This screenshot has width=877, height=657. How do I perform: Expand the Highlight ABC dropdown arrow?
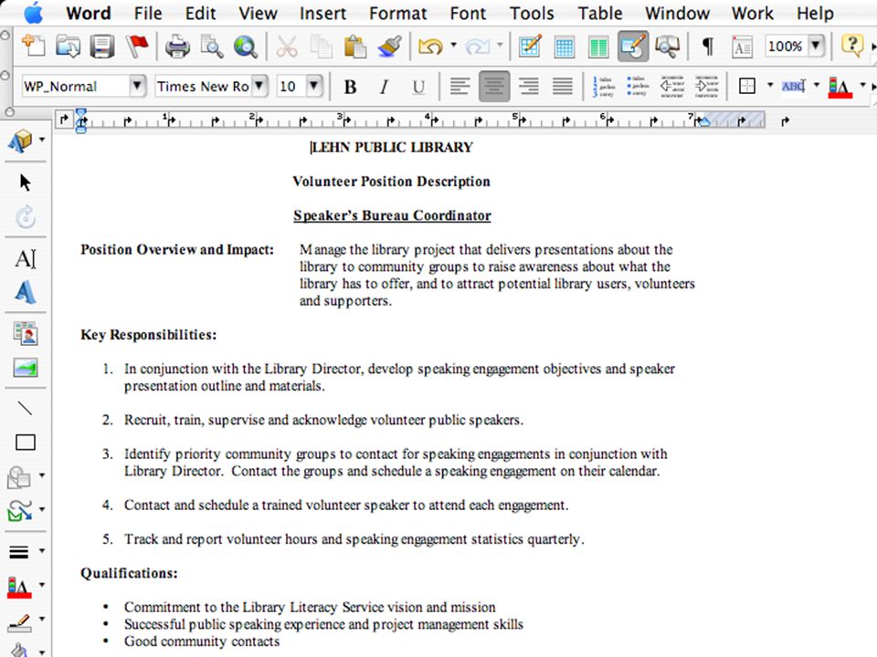pyautogui.click(x=817, y=86)
